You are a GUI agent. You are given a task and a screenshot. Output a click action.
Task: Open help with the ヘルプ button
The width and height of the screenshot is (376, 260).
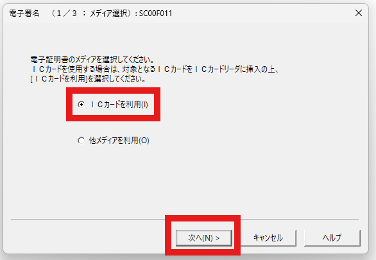tap(332, 238)
